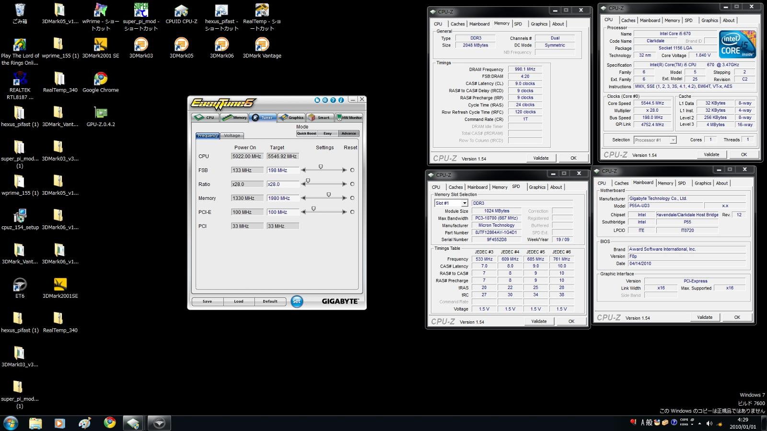Select the REALTEK RTL8187 desktop icon
Image resolution: width=767 pixels, height=431 pixels.
tap(20, 85)
